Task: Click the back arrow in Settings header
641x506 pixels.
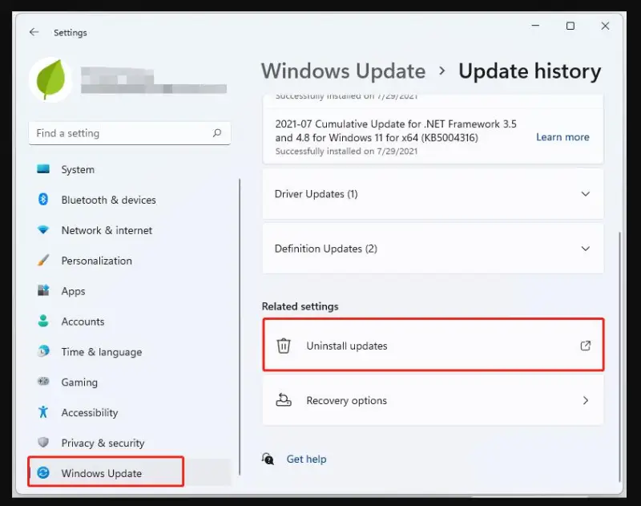Action: [x=34, y=32]
